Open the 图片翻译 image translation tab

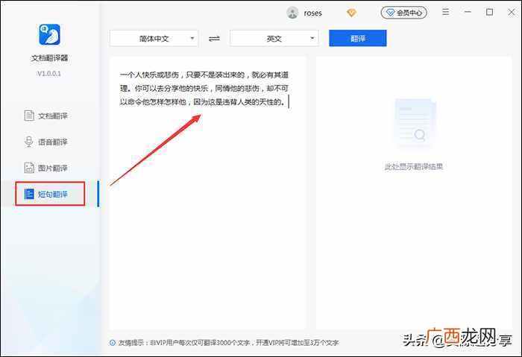(46, 168)
